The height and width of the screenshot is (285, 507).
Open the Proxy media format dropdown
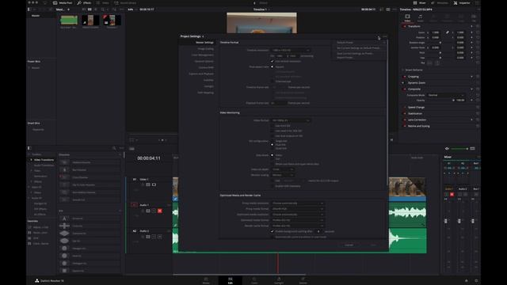click(x=298, y=209)
